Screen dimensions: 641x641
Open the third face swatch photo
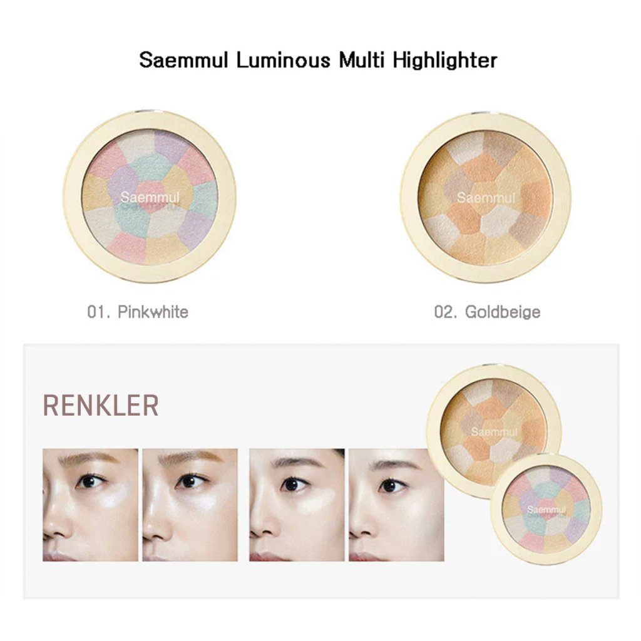point(297,505)
